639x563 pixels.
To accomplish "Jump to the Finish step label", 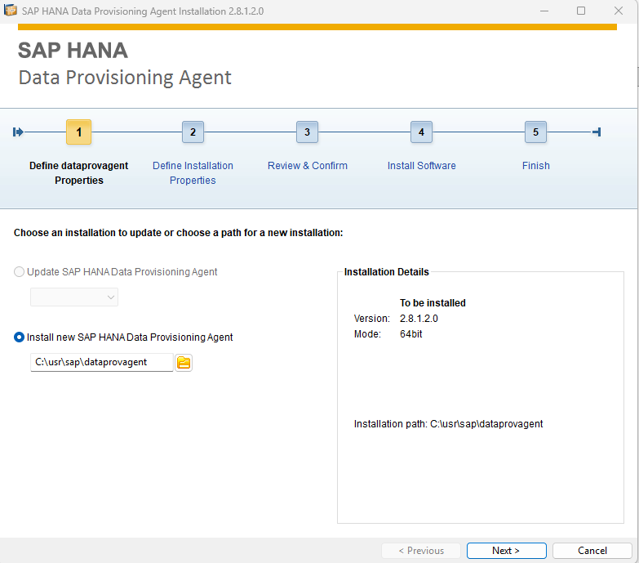I will 535,166.
